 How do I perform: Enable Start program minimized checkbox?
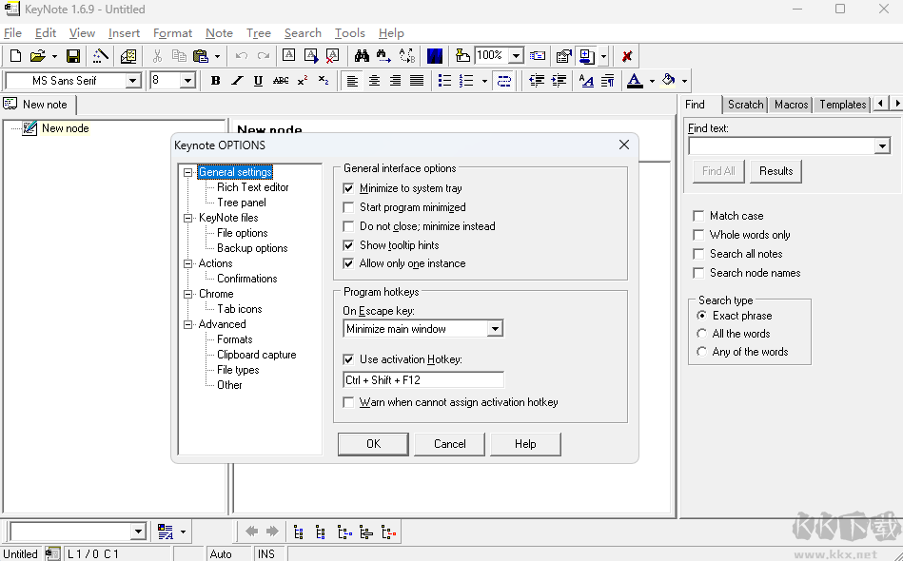click(x=348, y=207)
